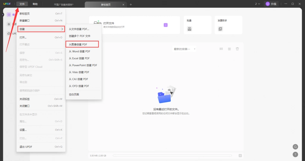Open the 帮助 menu
The image size is (305, 161).
[x=35, y=4]
